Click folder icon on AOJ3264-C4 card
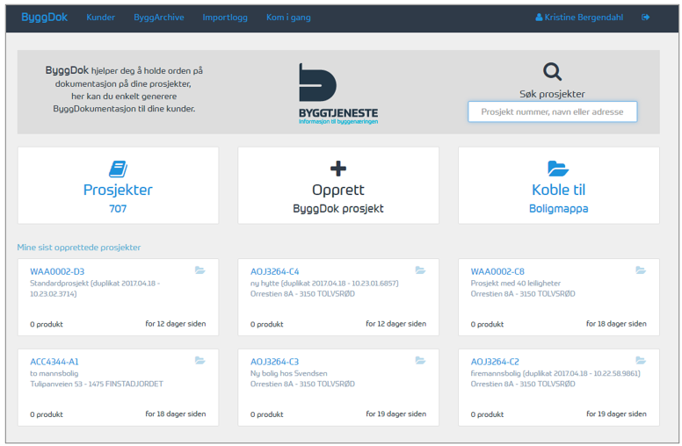Screen dimensions: 682x446 (x=420, y=270)
